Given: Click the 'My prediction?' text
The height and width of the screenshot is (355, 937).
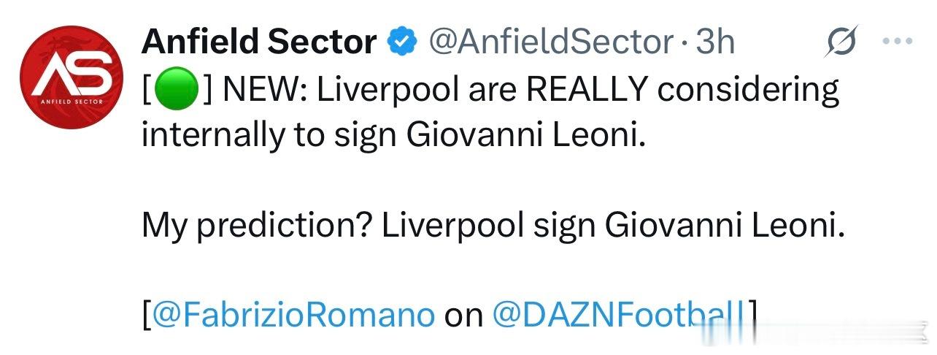Looking at the screenshot, I should click(257, 226).
